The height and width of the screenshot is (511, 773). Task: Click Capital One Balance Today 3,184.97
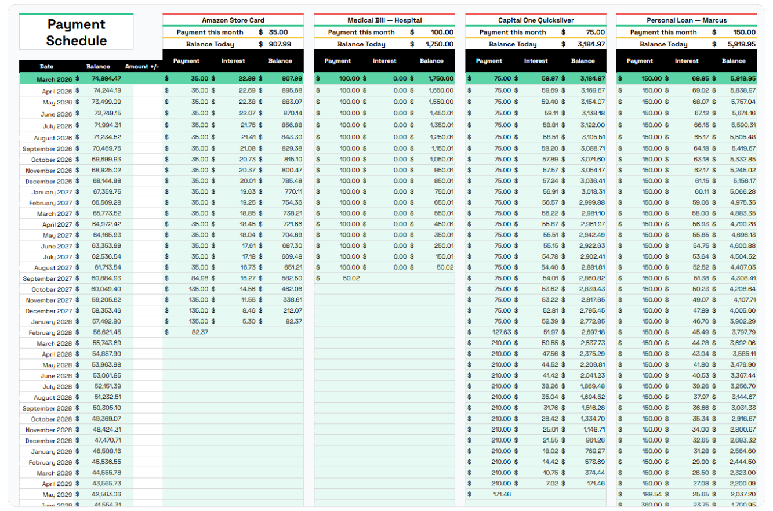tap(591, 44)
